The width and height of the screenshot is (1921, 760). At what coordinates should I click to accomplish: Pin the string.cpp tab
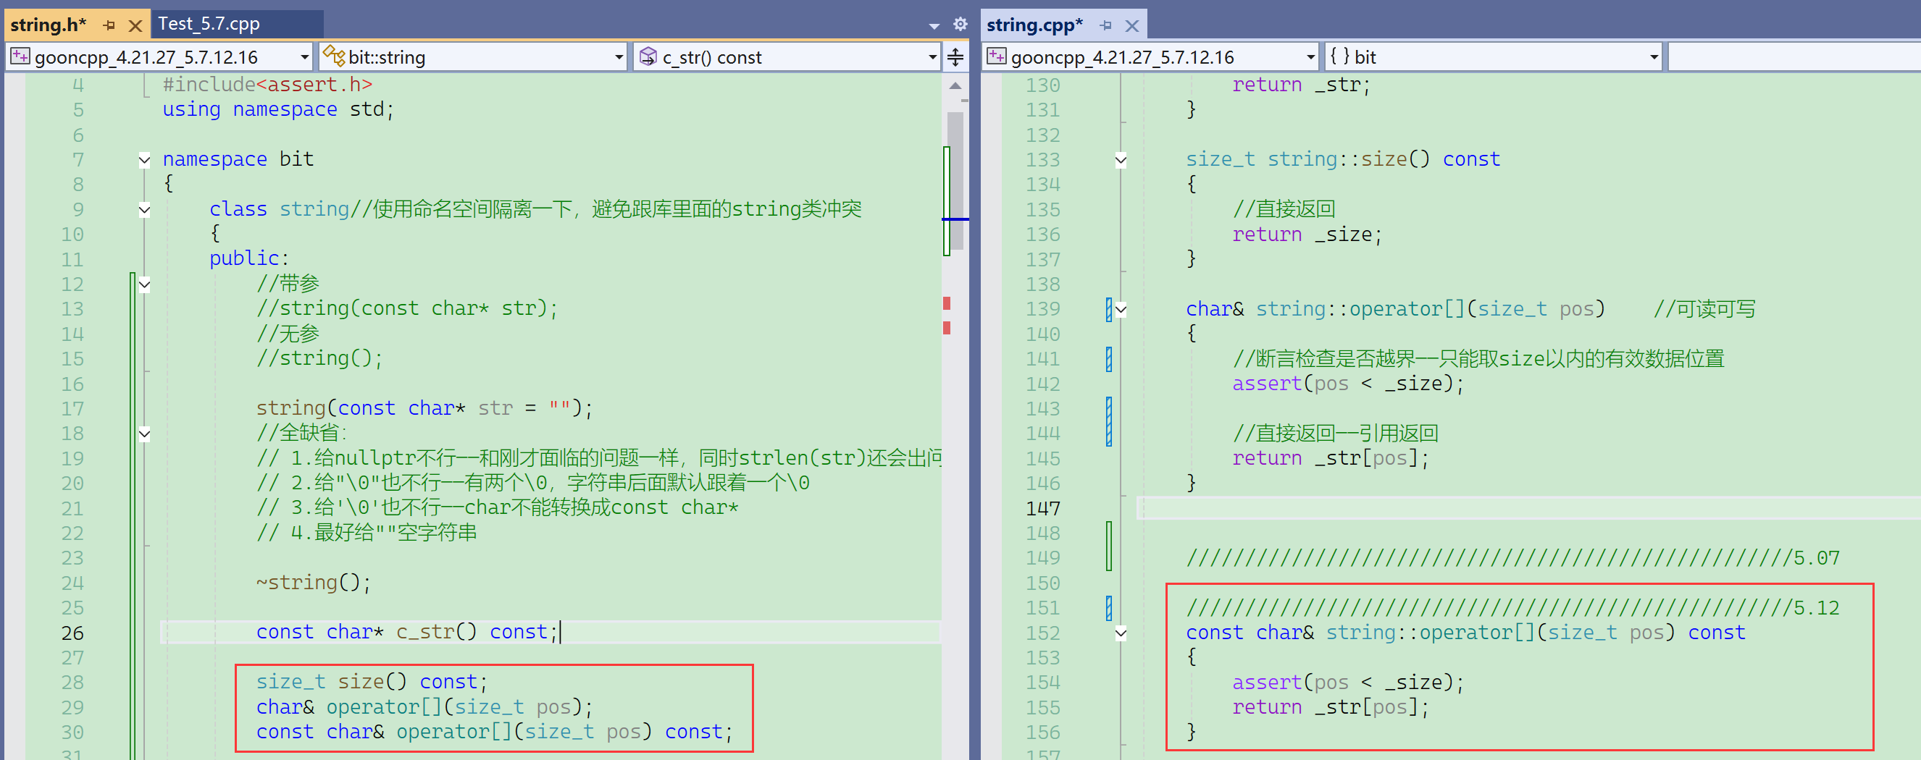click(x=1106, y=25)
